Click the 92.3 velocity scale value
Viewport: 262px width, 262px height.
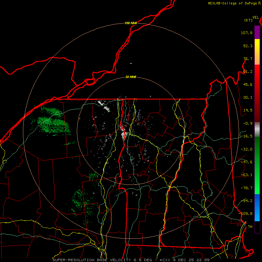pyautogui.click(x=248, y=46)
